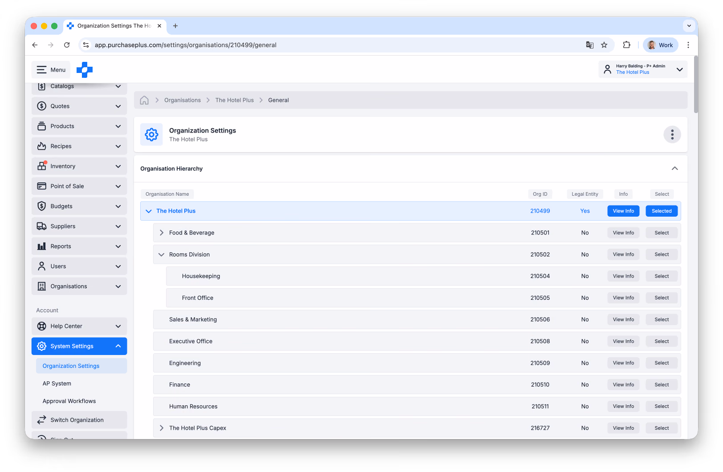Click Organisations in the breadcrumb
This screenshot has width=723, height=472.
[x=183, y=100]
